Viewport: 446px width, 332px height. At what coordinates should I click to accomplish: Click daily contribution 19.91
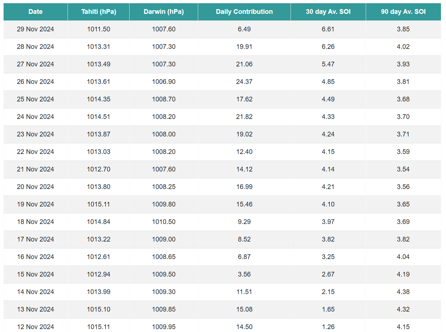pyautogui.click(x=244, y=47)
